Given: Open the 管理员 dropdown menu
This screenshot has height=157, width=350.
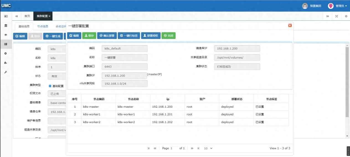Looking at the screenshot, I should tap(341, 6).
